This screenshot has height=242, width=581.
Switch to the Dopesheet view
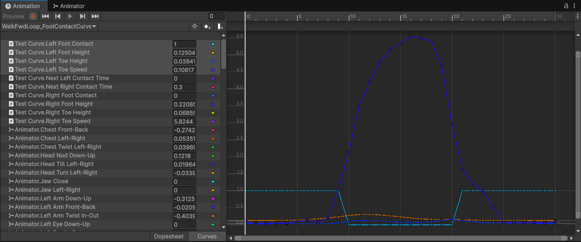tap(169, 236)
